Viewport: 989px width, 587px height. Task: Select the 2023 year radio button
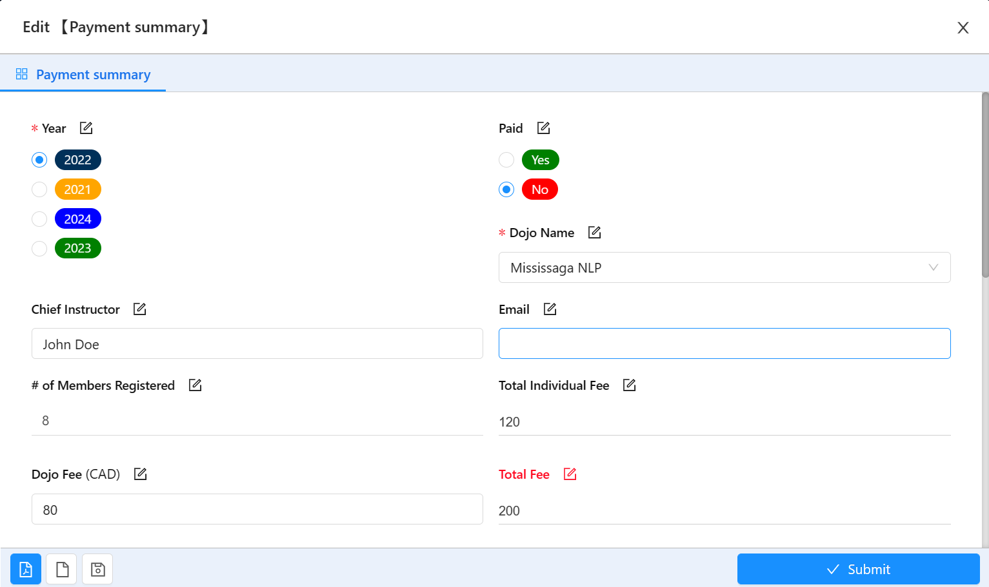pyautogui.click(x=39, y=248)
